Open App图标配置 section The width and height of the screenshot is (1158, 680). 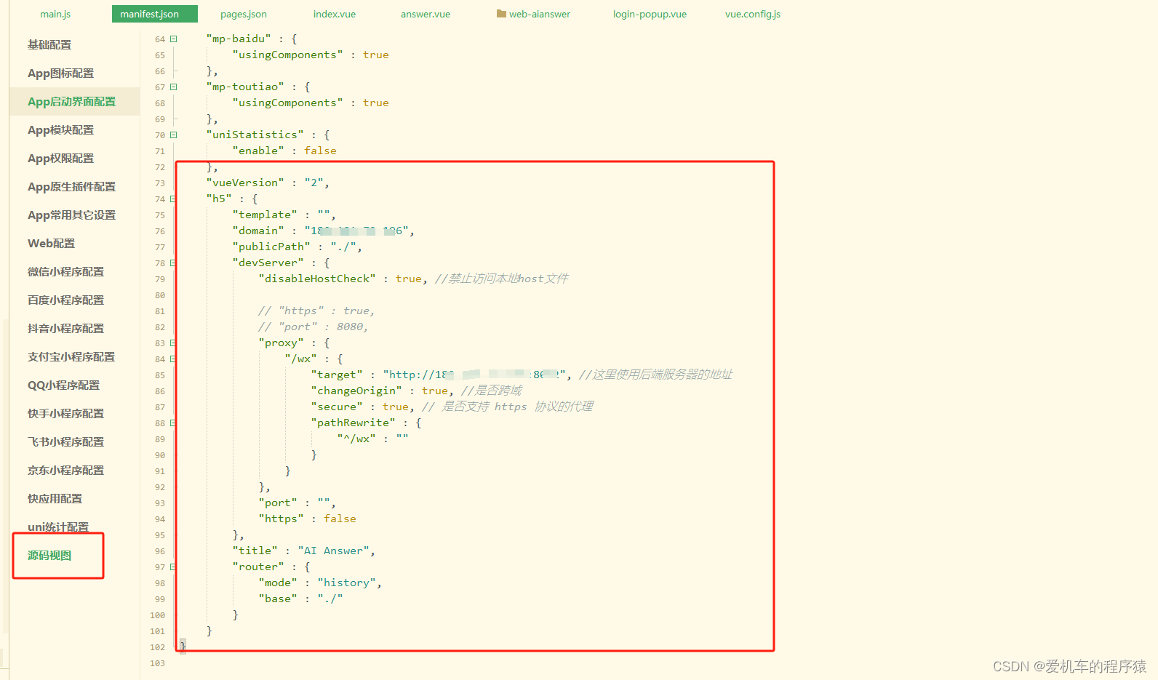(x=60, y=73)
